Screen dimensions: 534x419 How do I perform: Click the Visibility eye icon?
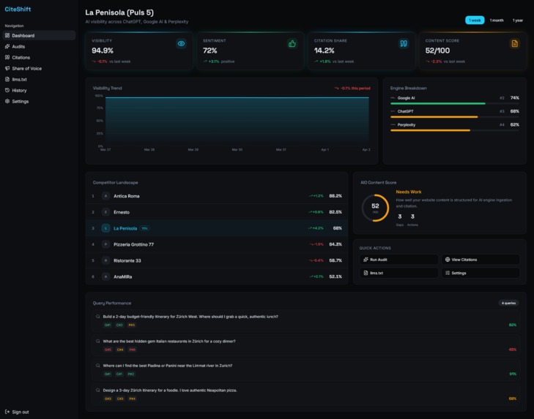coord(181,44)
